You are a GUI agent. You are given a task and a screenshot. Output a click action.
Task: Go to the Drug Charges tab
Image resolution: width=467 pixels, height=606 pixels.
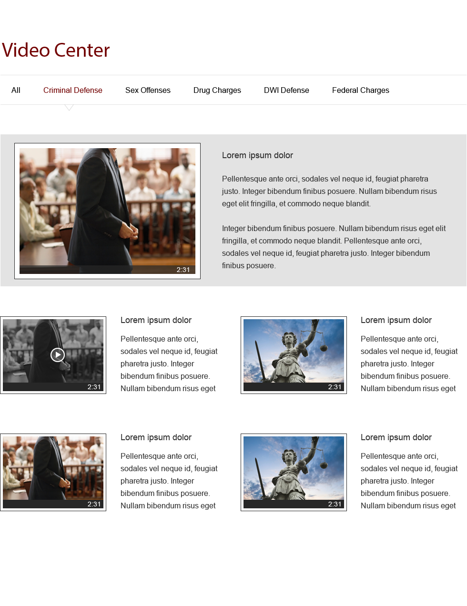[217, 91]
